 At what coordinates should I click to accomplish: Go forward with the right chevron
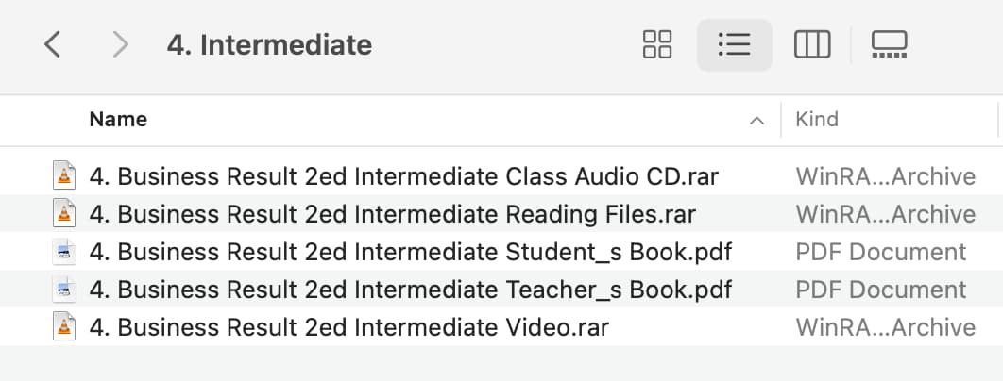120,44
